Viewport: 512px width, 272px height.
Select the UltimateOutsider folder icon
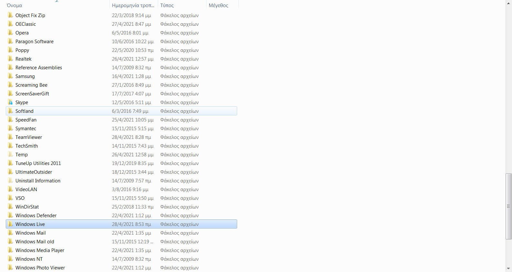pos(11,172)
